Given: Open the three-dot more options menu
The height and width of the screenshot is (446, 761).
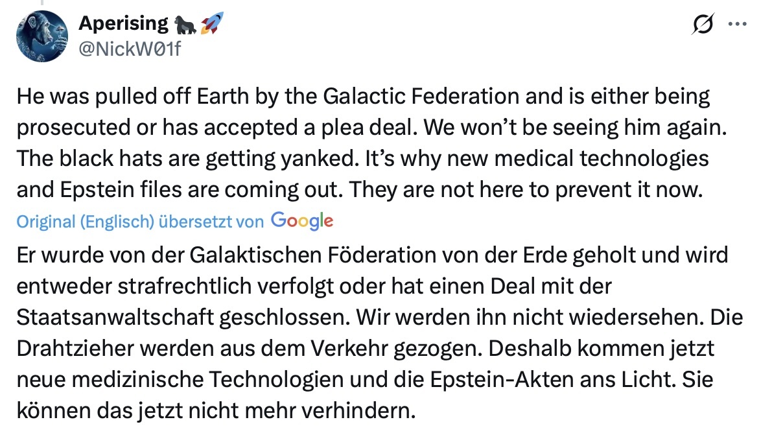Looking at the screenshot, I should click(x=738, y=25).
